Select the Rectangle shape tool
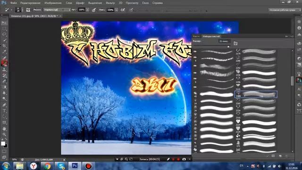This screenshot has height=170, width=302. coord(4,123)
